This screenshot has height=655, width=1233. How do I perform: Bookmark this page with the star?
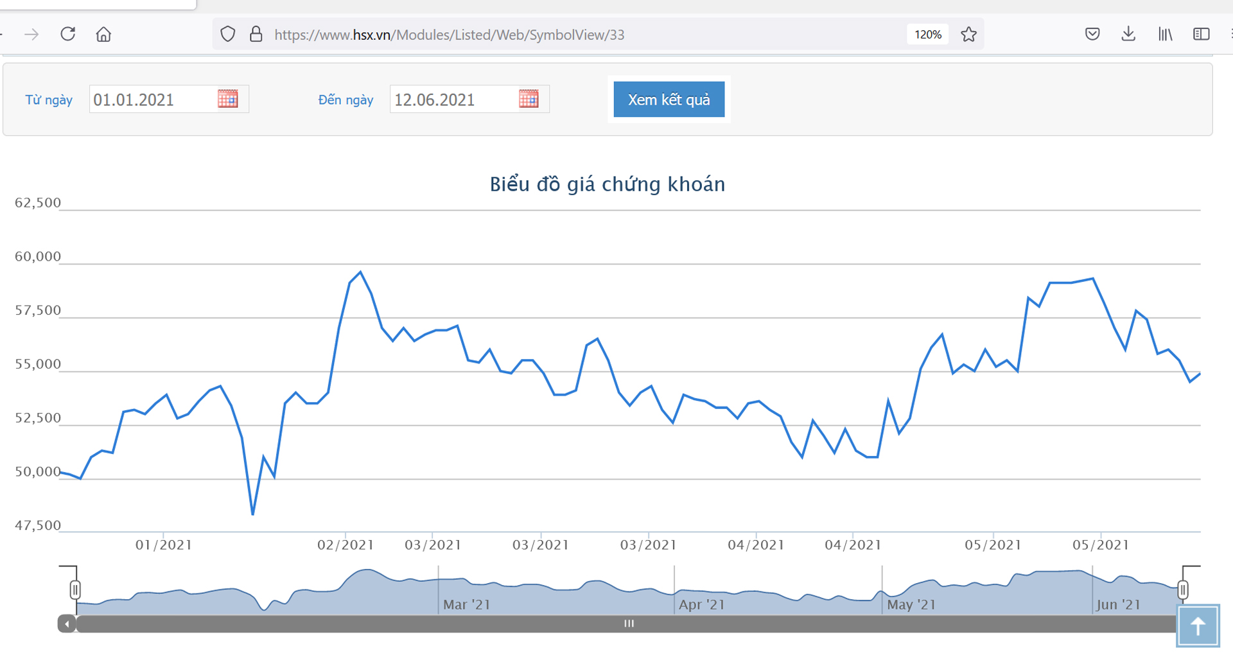[x=968, y=34]
